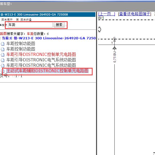Click the 搜索 button

point(59,25)
